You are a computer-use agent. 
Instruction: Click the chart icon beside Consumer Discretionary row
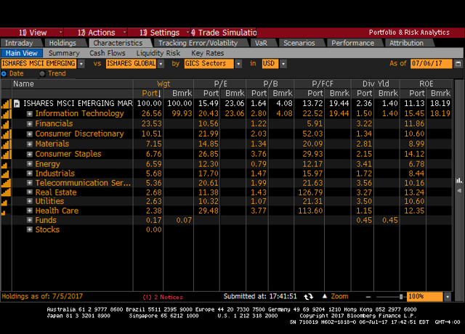tap(7, 134)
